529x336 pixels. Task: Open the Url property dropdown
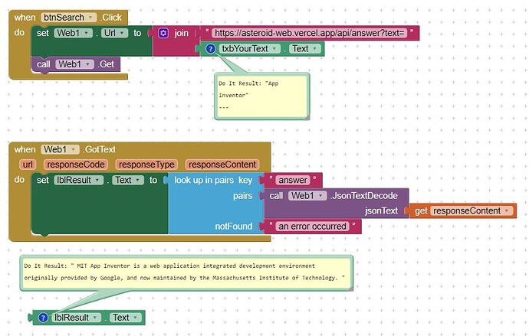coord(115,33)
